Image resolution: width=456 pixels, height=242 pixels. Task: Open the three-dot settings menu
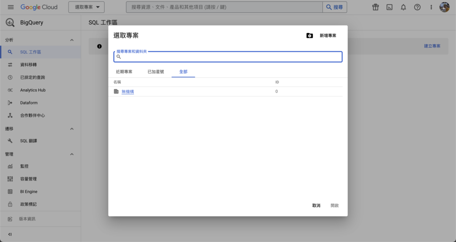pyautogui.click(x=431, y=7)
